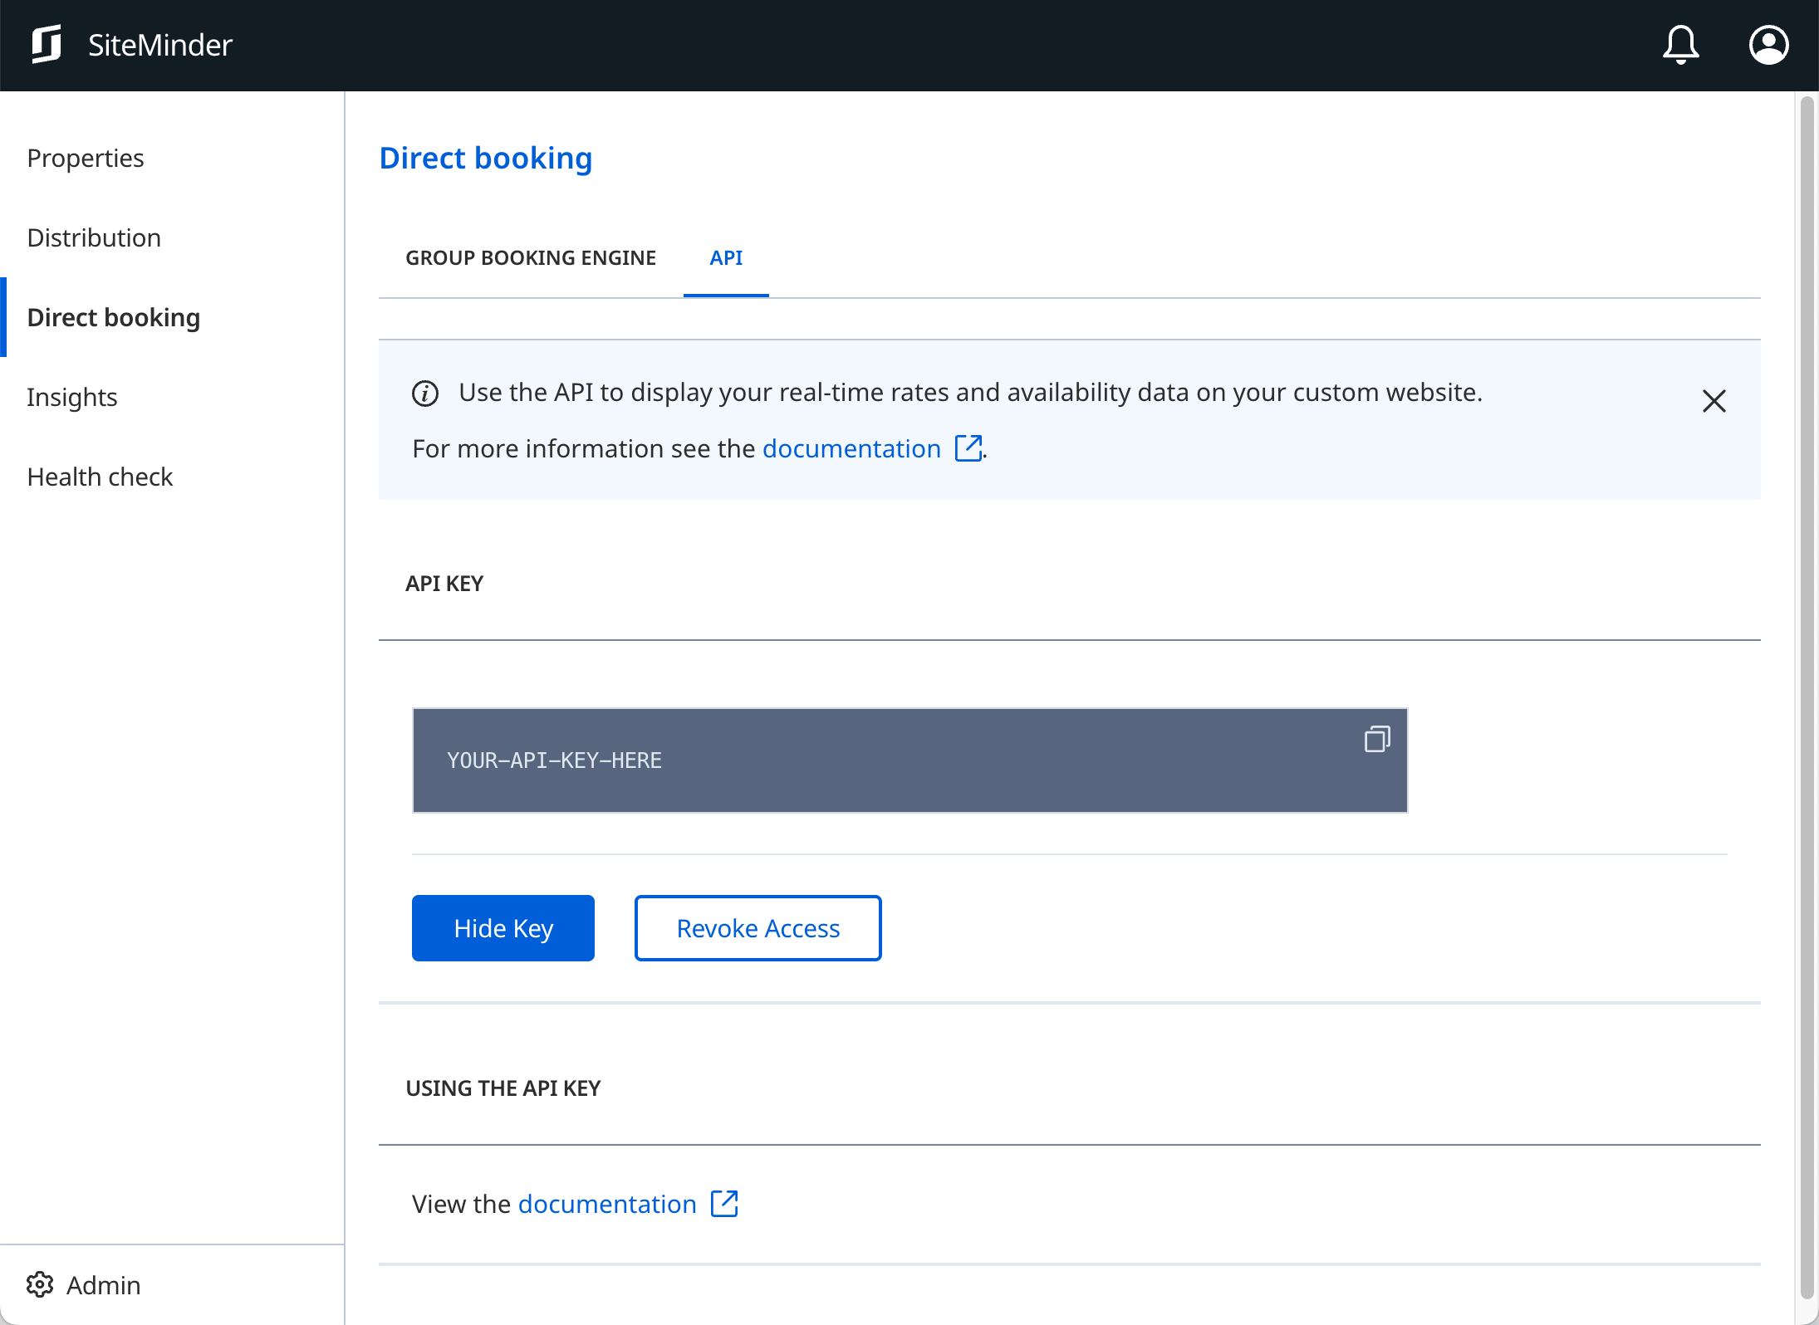Select the API tab
Screen dimensions: 1819x1325
[726, 257]
